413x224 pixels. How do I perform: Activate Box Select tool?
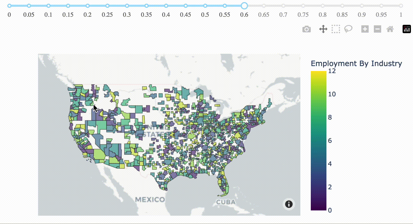336,29
